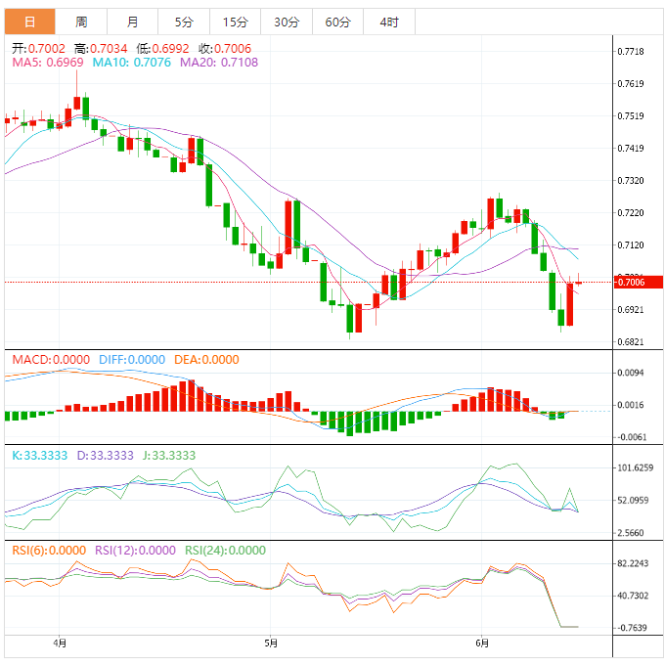Click the 开:0.7002 open price value
Viewport: 665px width, 666px height.
[x=38, y=49]
